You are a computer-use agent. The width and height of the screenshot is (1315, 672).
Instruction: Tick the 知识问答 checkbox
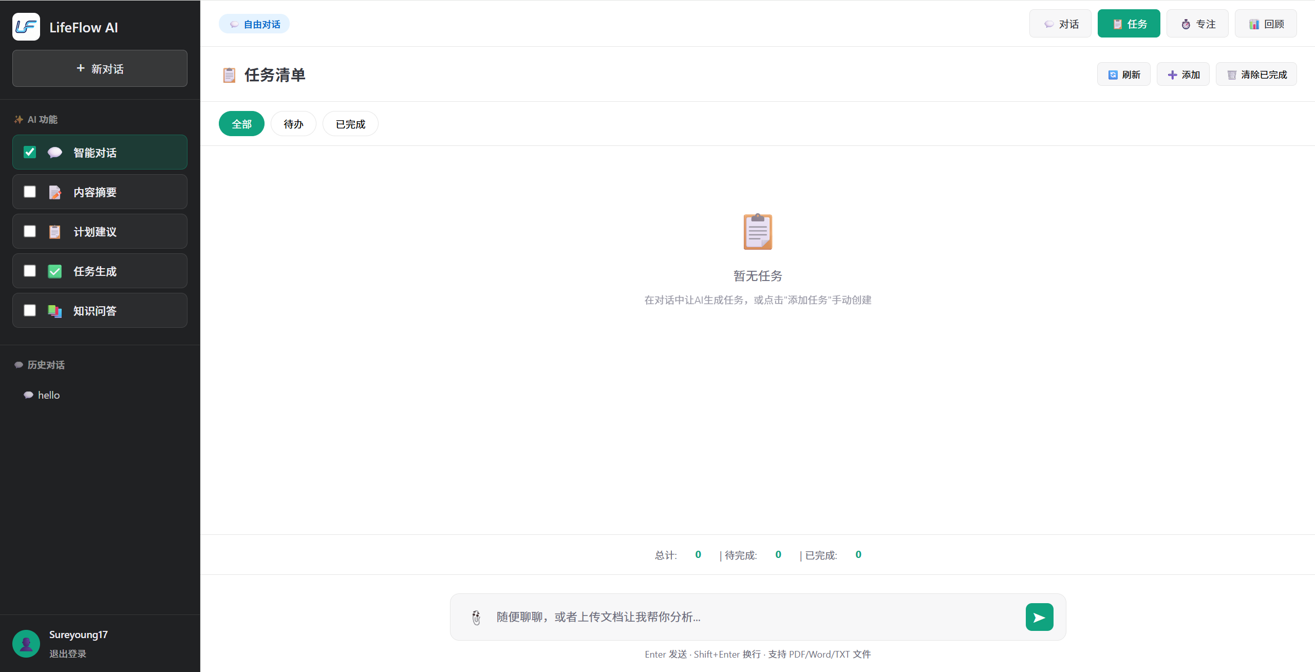point(30,310)
